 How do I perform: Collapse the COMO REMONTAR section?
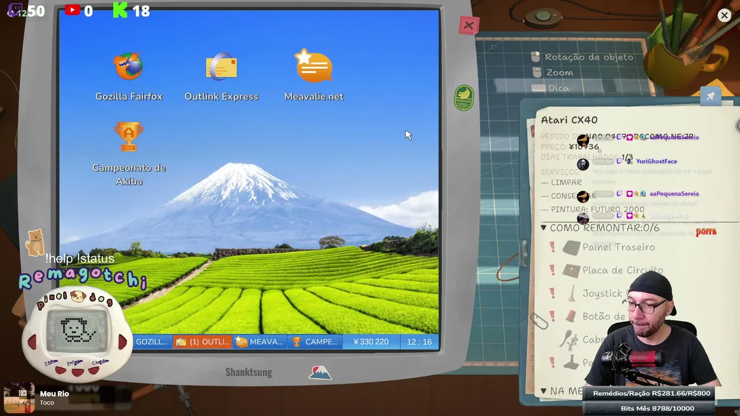(x=543, y=228)
